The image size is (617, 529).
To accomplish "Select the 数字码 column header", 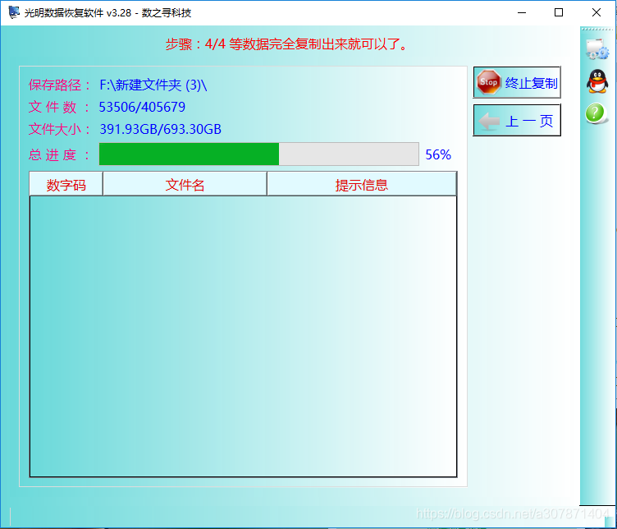I will tap(66, 184).
